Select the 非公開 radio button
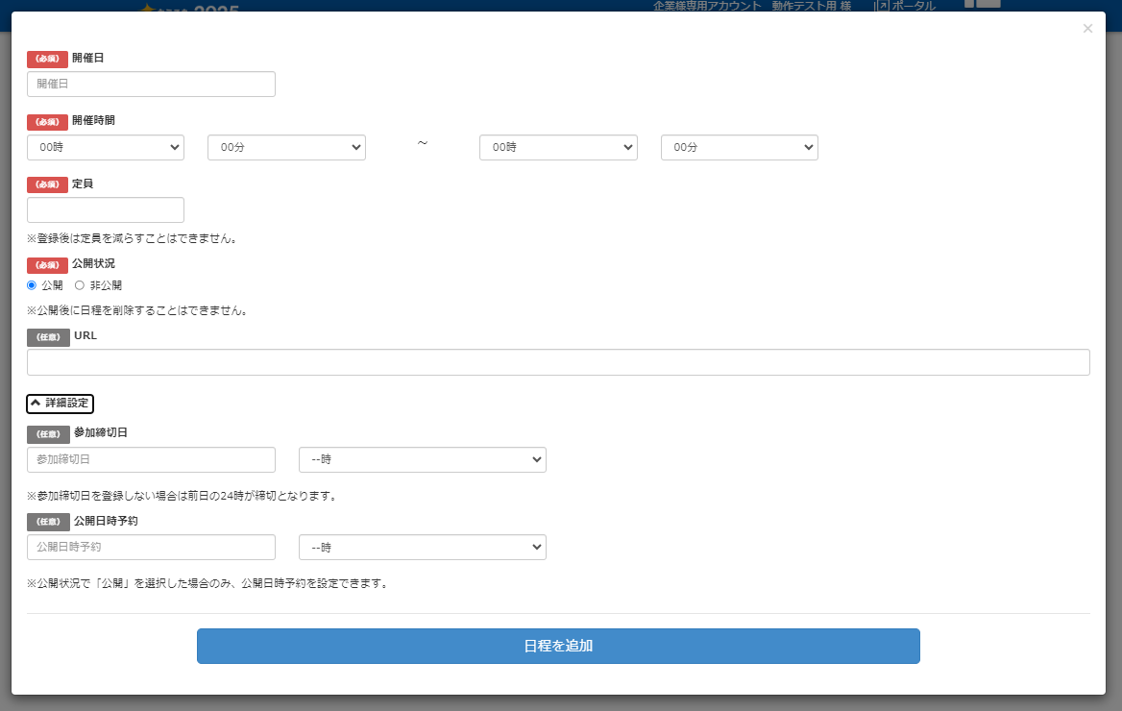Viewport: 1122px width, 711px height. coord(80,285)
